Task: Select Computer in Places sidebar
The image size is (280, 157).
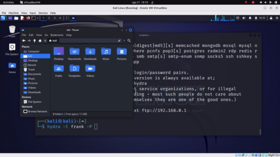Action: pyautogui.click(x=35, y=51)
